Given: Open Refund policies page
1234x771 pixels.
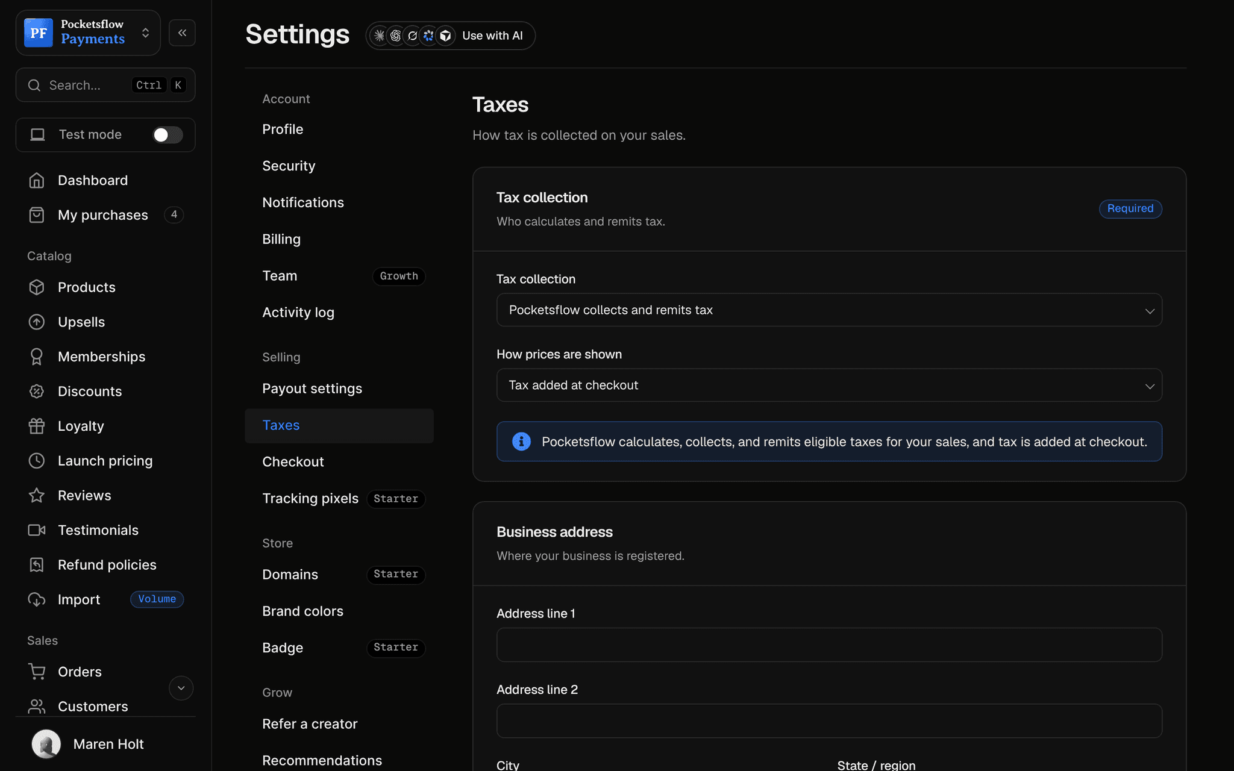Looking at the screenshot, I should tap(105, 564).
